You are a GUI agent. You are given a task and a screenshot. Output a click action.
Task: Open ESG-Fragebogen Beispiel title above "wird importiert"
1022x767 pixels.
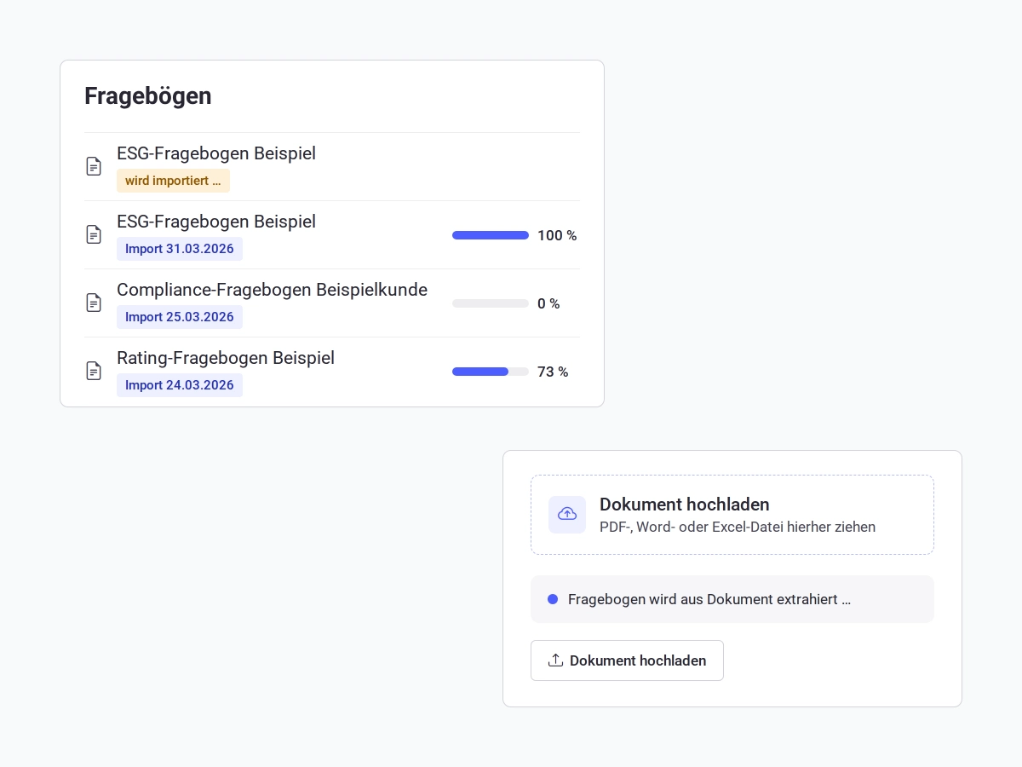click(216, 153)
